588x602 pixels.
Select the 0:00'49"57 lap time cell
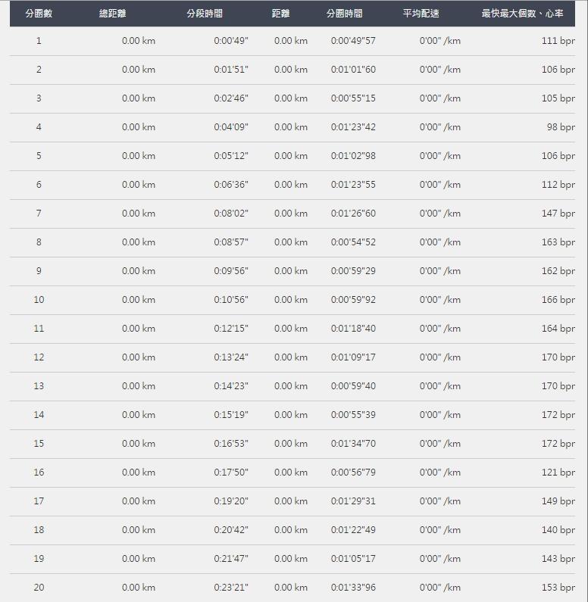pos(353,41)
